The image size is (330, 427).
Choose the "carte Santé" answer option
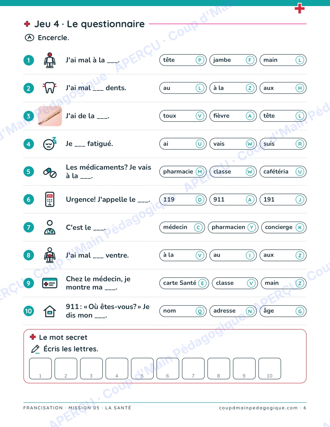184,283
